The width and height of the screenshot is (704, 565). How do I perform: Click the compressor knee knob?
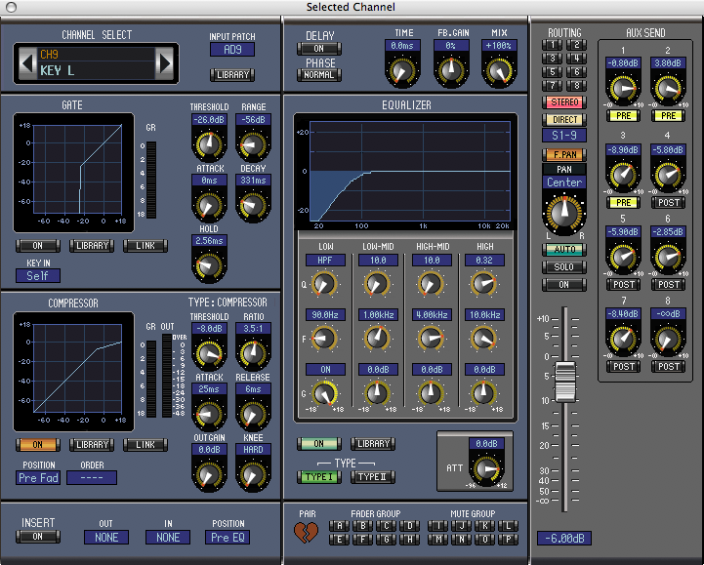pyautogui.click(x=253, y=474)
